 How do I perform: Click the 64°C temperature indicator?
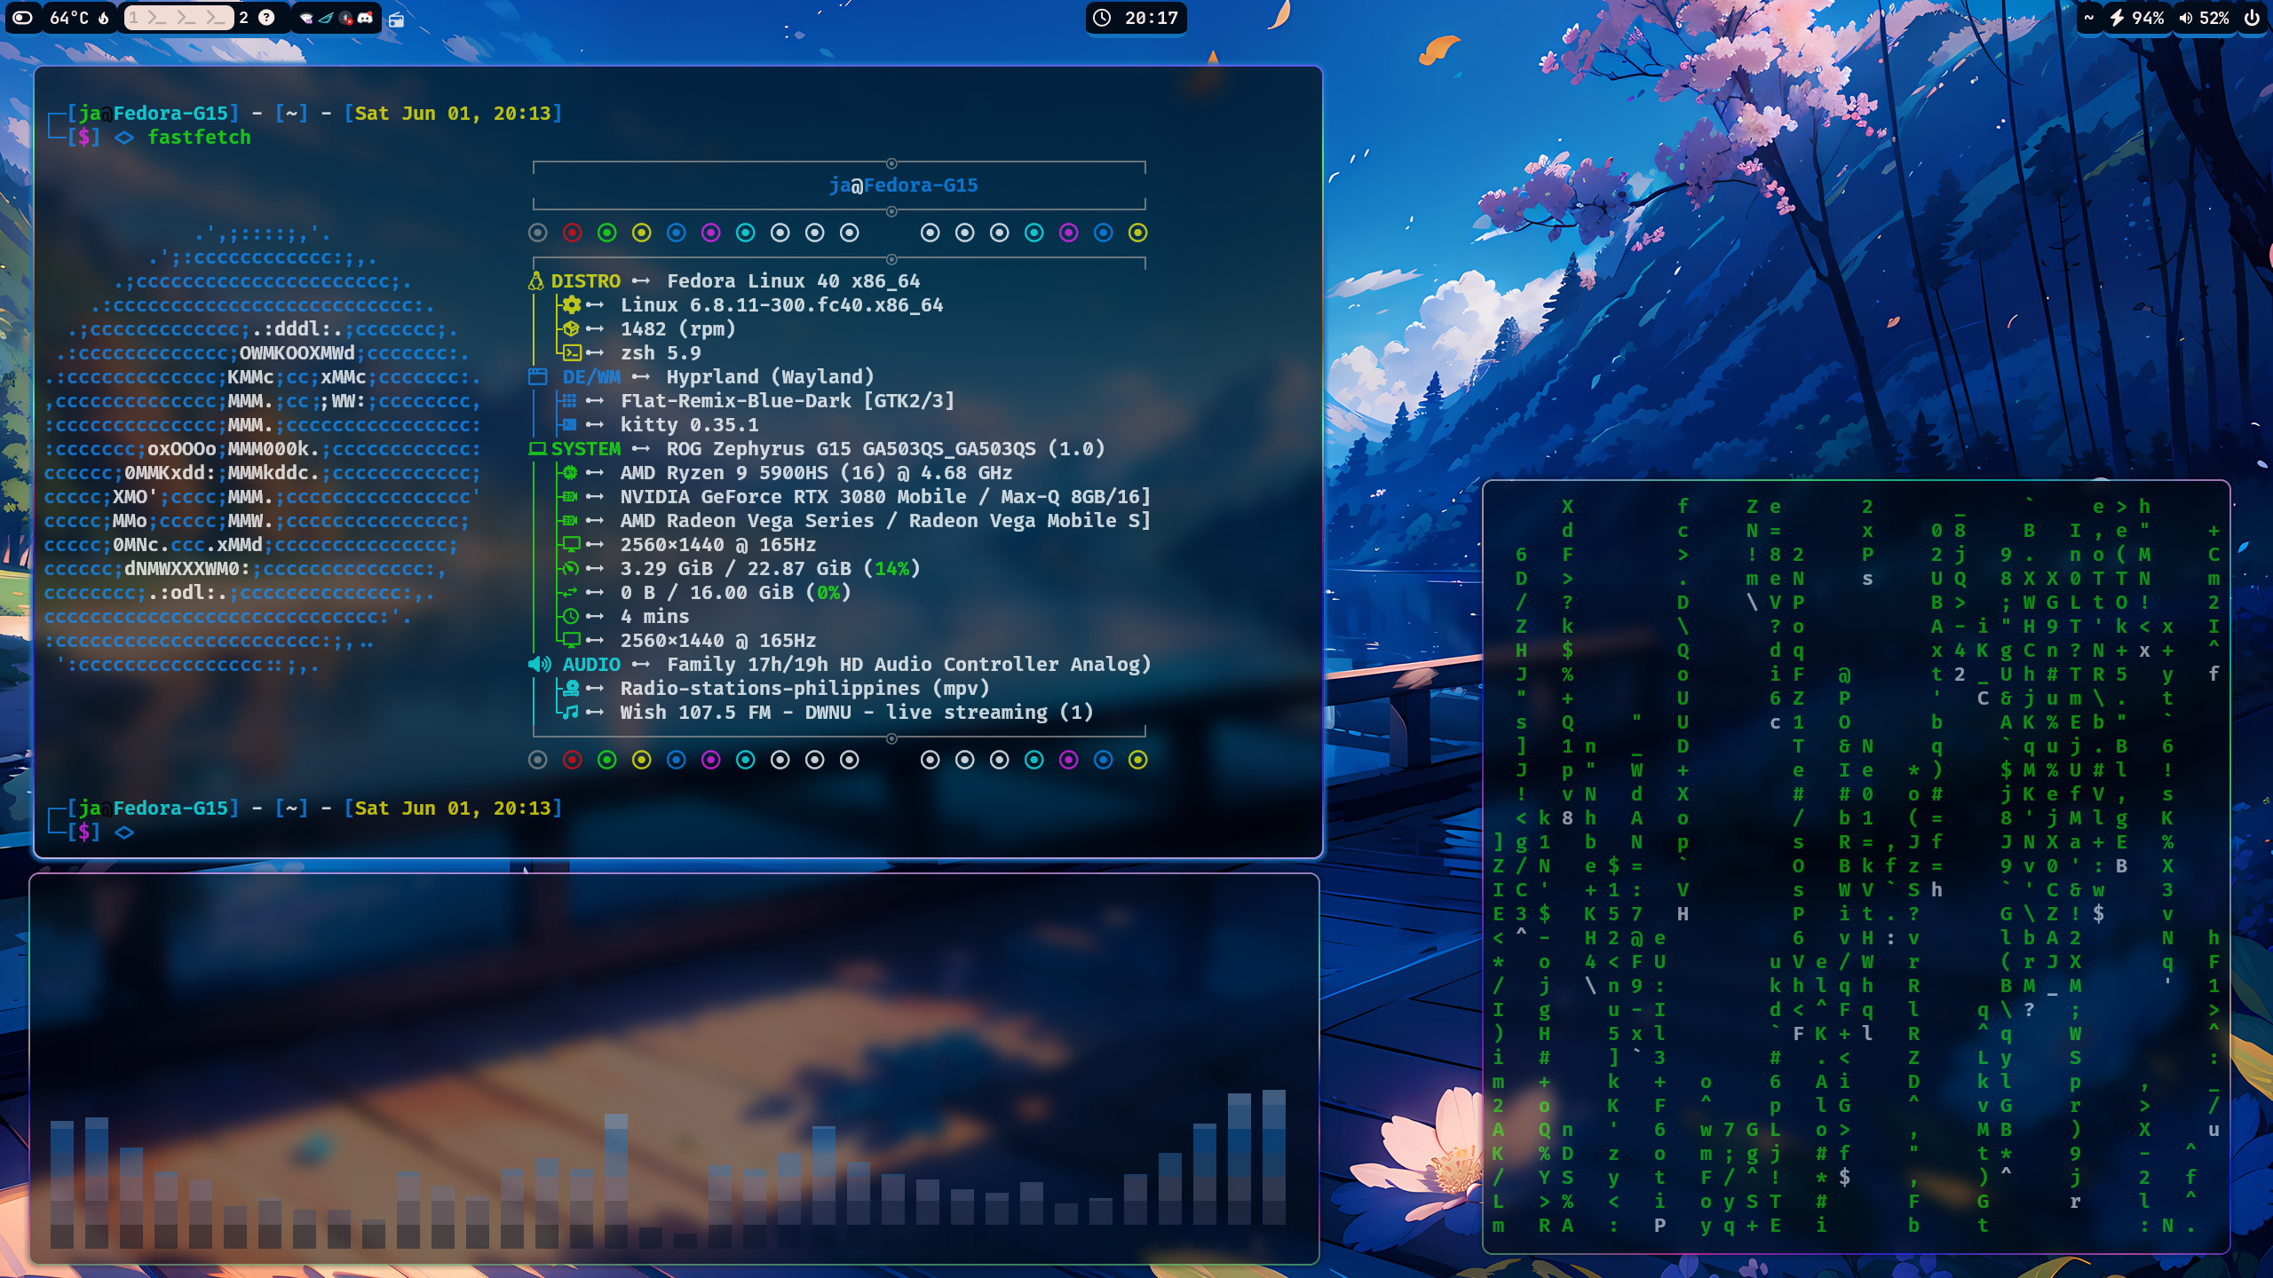79,18
